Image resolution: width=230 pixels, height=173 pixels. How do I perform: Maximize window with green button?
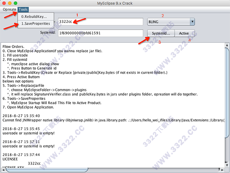click(x=16, y=3)
